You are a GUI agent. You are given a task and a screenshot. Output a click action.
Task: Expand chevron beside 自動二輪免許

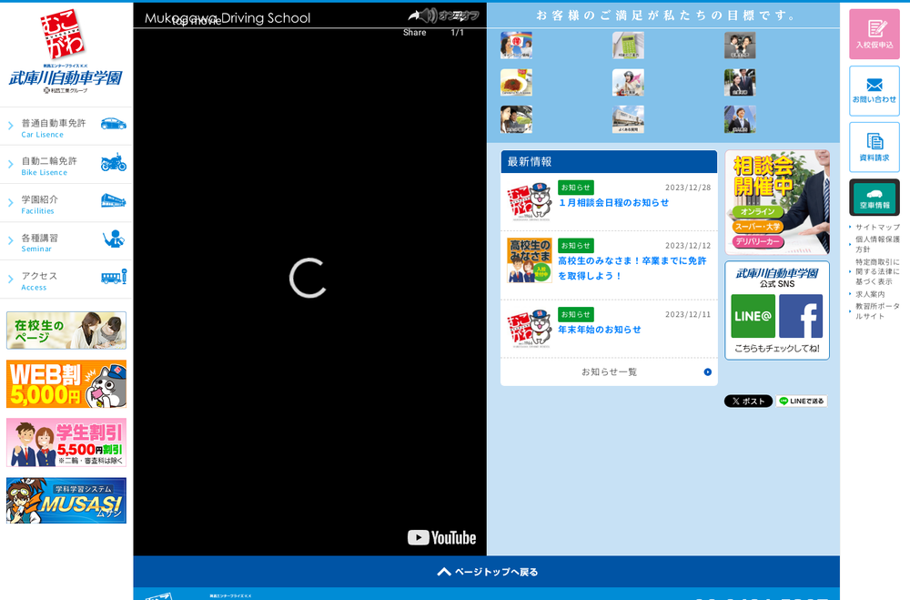(x=10, y=165)
